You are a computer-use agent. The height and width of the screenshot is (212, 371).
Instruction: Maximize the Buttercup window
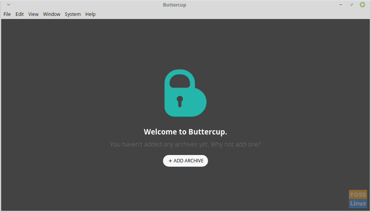[352, 5]
